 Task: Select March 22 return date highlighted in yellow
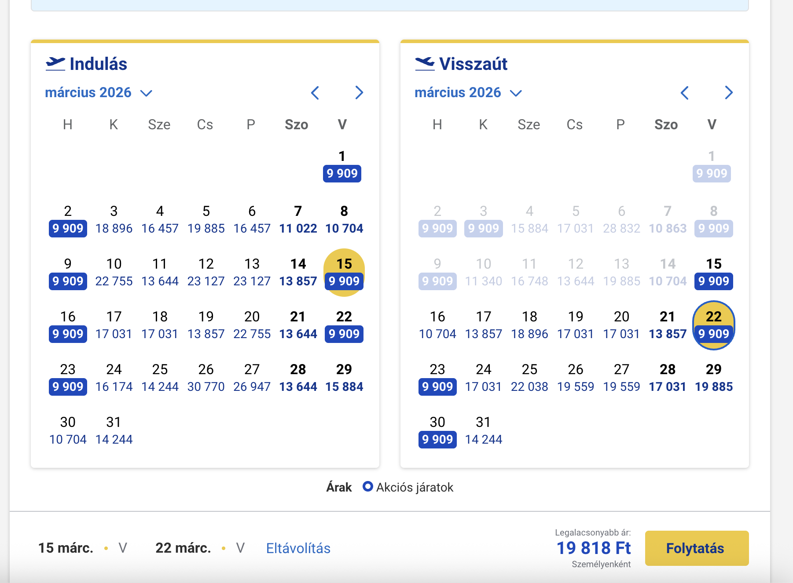pos(713,325)
